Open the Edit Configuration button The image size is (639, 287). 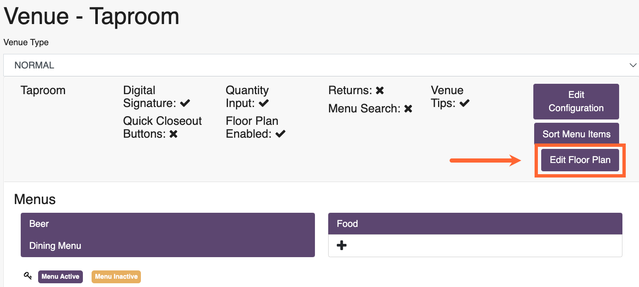coord(576,102)
